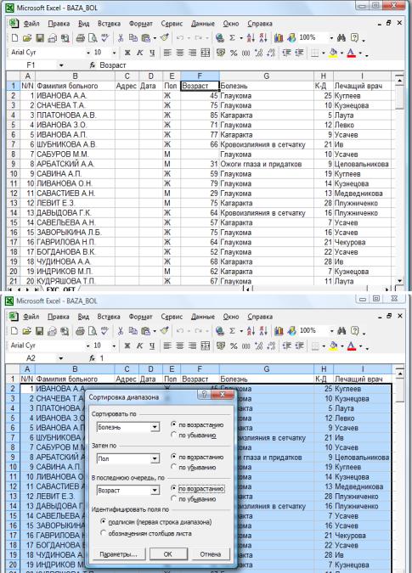Click Merge and Center icon in the F1 window

point(206,53)
